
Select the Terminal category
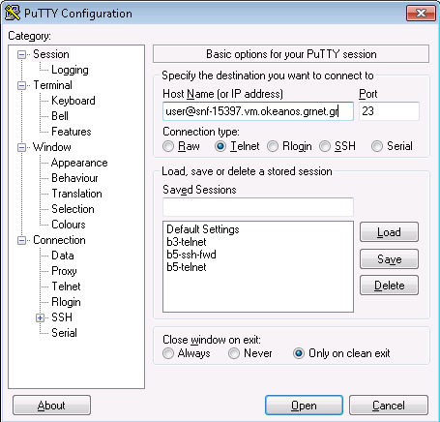[x=52, y=85]
